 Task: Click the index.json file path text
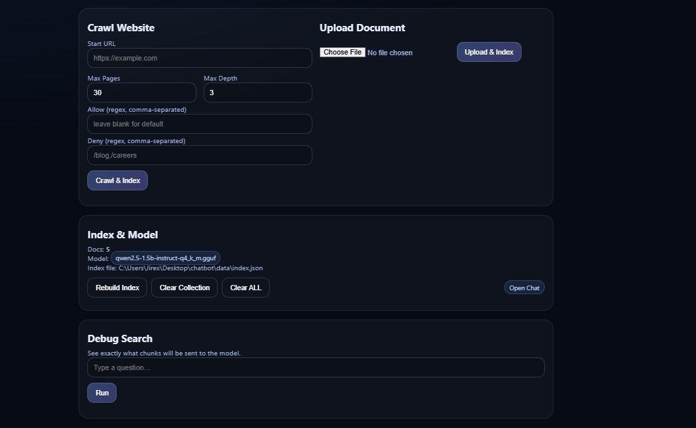(190, 268)
